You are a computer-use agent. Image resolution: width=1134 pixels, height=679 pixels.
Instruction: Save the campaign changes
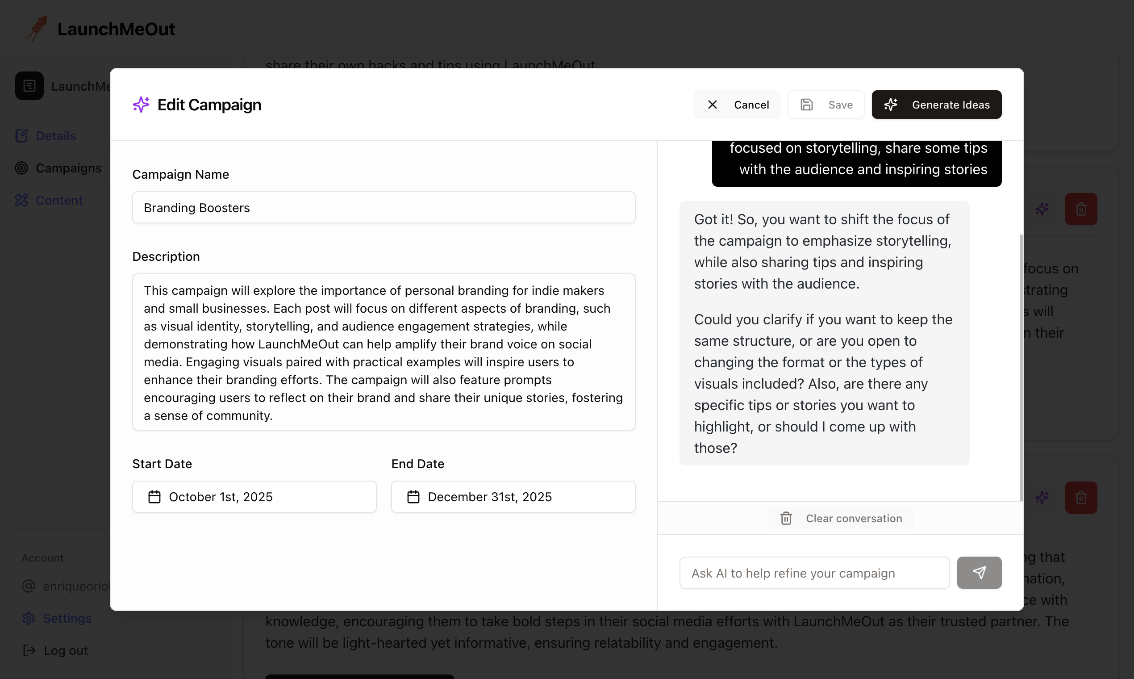(x=826, y=105)
